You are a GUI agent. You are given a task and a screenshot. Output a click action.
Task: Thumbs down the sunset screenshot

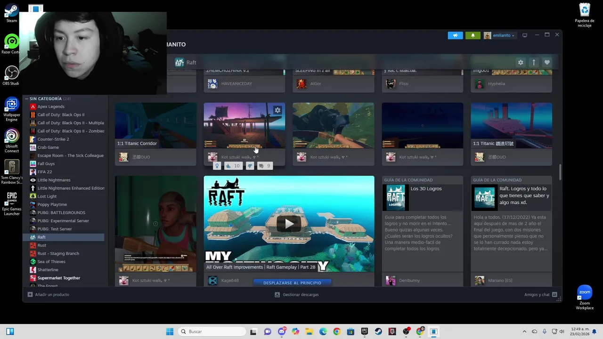(x=250, y=166)
